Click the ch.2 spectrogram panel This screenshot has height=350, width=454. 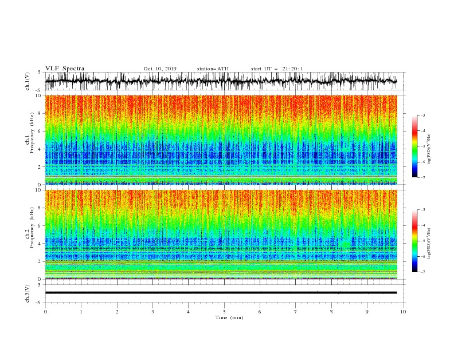(221, 234)
